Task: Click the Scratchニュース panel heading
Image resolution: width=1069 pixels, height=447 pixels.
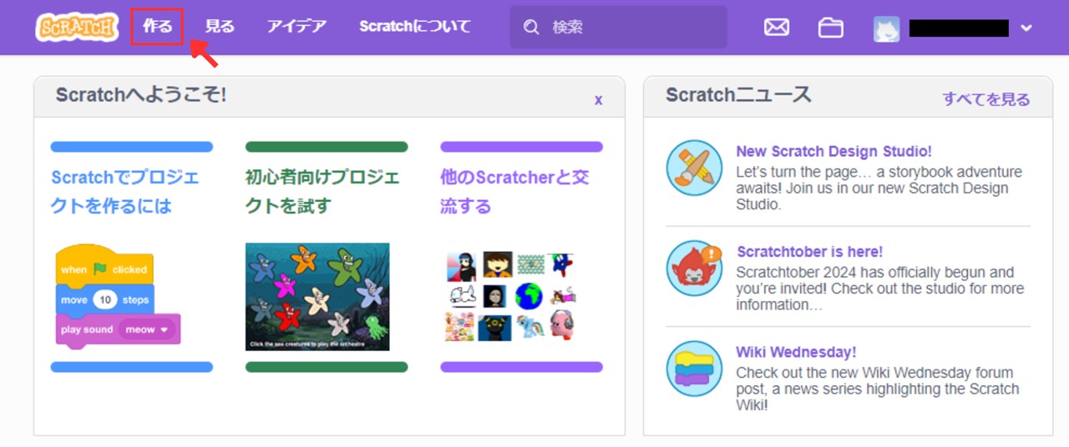Action: click(738, 95)
